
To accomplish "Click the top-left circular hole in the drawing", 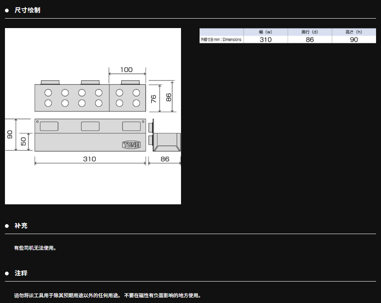I will point(48,92).
